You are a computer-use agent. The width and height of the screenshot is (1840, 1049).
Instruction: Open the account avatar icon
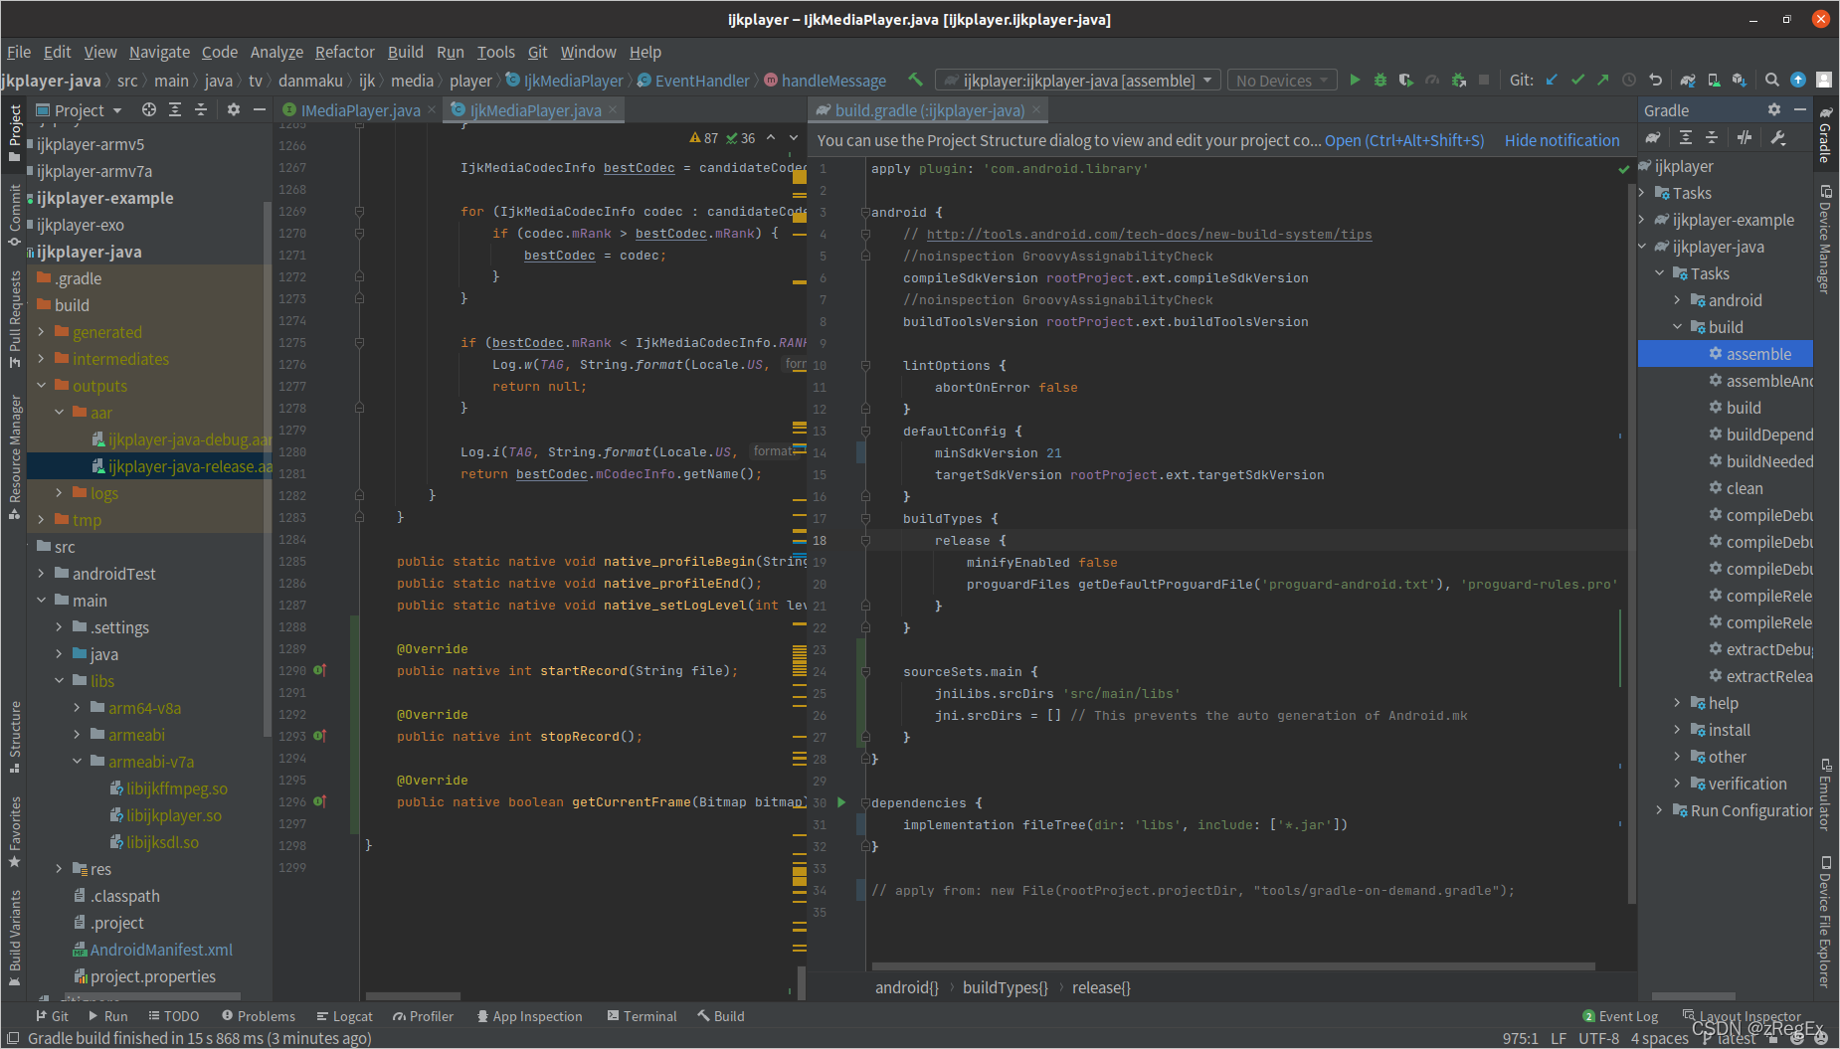[x=1824, y=80]
